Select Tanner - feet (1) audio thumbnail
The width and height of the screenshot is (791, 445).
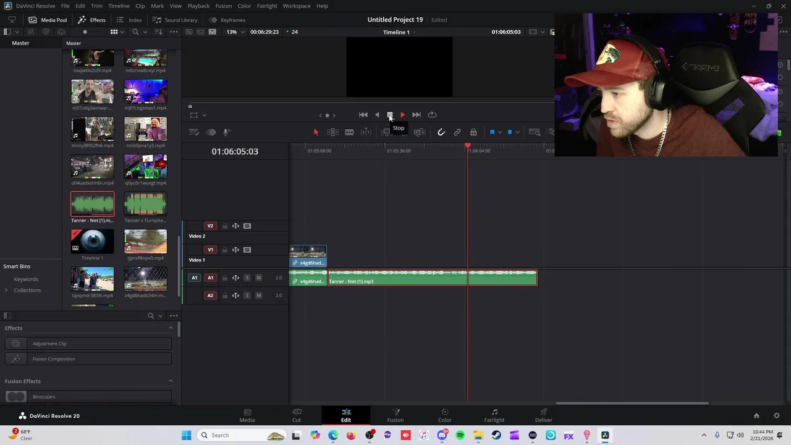pos(92,205)
